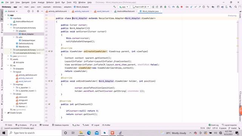Open the Android view selector dropdown
The width and height of the screenshot is (242, 136).
click(11, 11)
